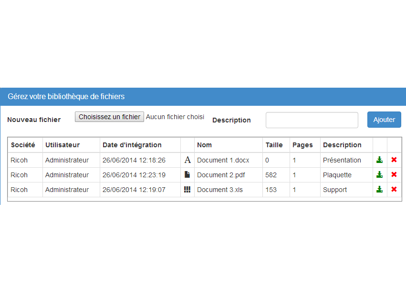Click the pdf file type icon

coord(187,174)
